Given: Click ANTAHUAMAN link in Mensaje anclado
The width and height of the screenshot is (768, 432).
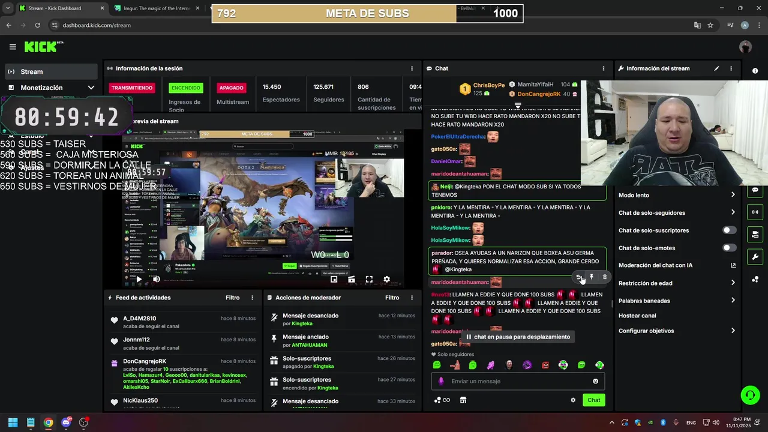Looking at the screenshot, I should pyautogui.click(x=310, y=346).
